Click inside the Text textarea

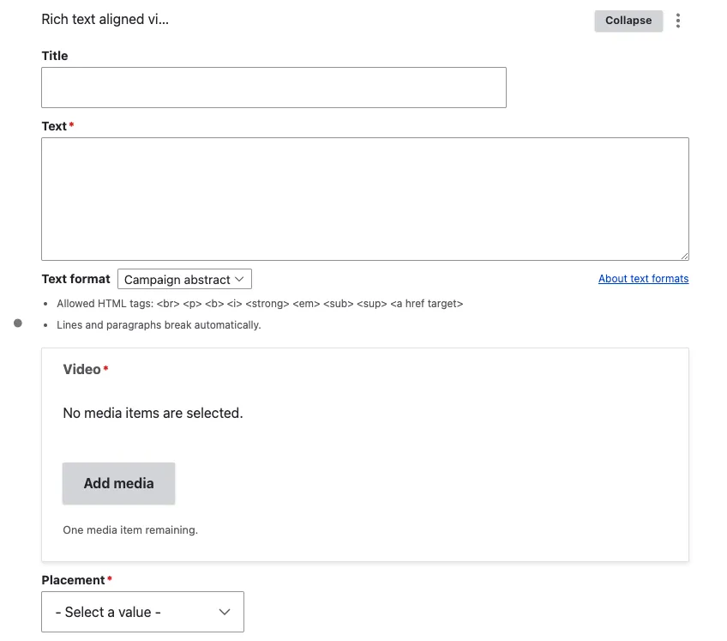coord(364,198)
